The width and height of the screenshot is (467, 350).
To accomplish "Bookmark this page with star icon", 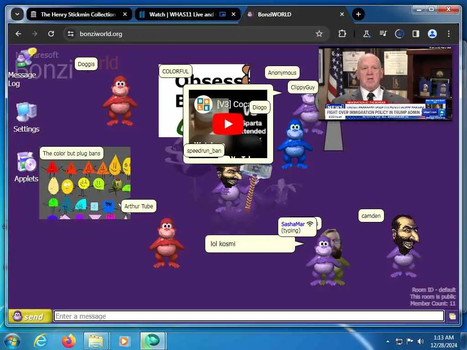I will (x=319, y=34).
